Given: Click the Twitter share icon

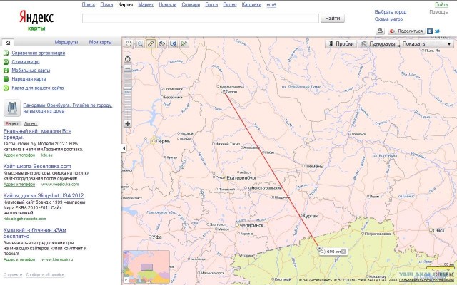Looking at the screenshot, I should (x=437, y=31).
